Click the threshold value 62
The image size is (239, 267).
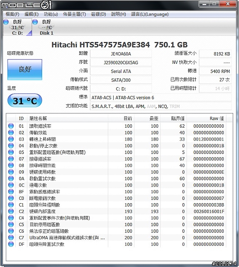point(182,126)
